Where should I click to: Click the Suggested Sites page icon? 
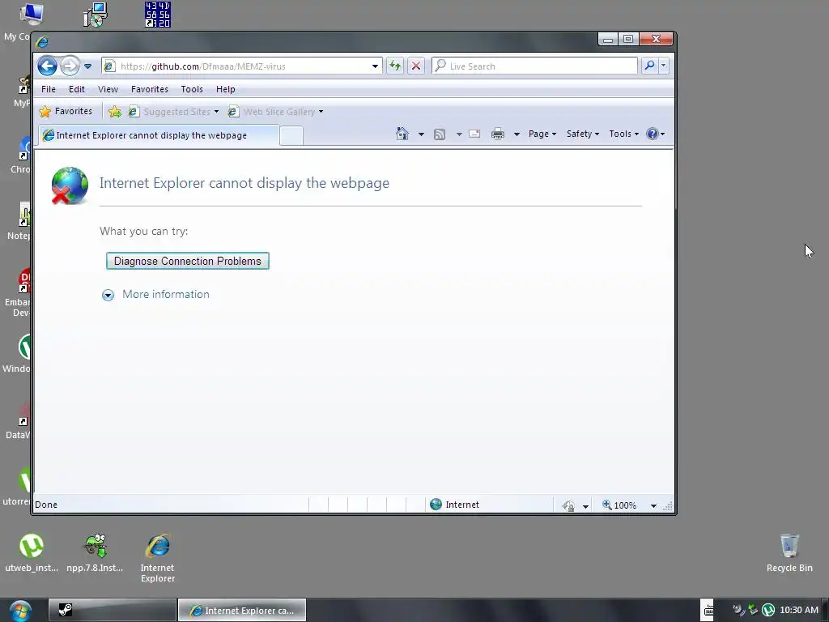[134, 112]
